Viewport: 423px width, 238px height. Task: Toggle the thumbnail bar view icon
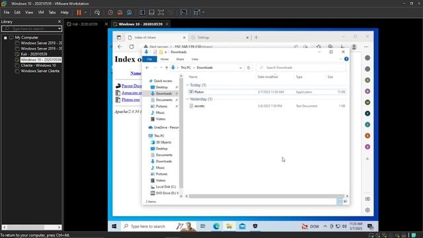pyautogui.click(x=151, y=13)
